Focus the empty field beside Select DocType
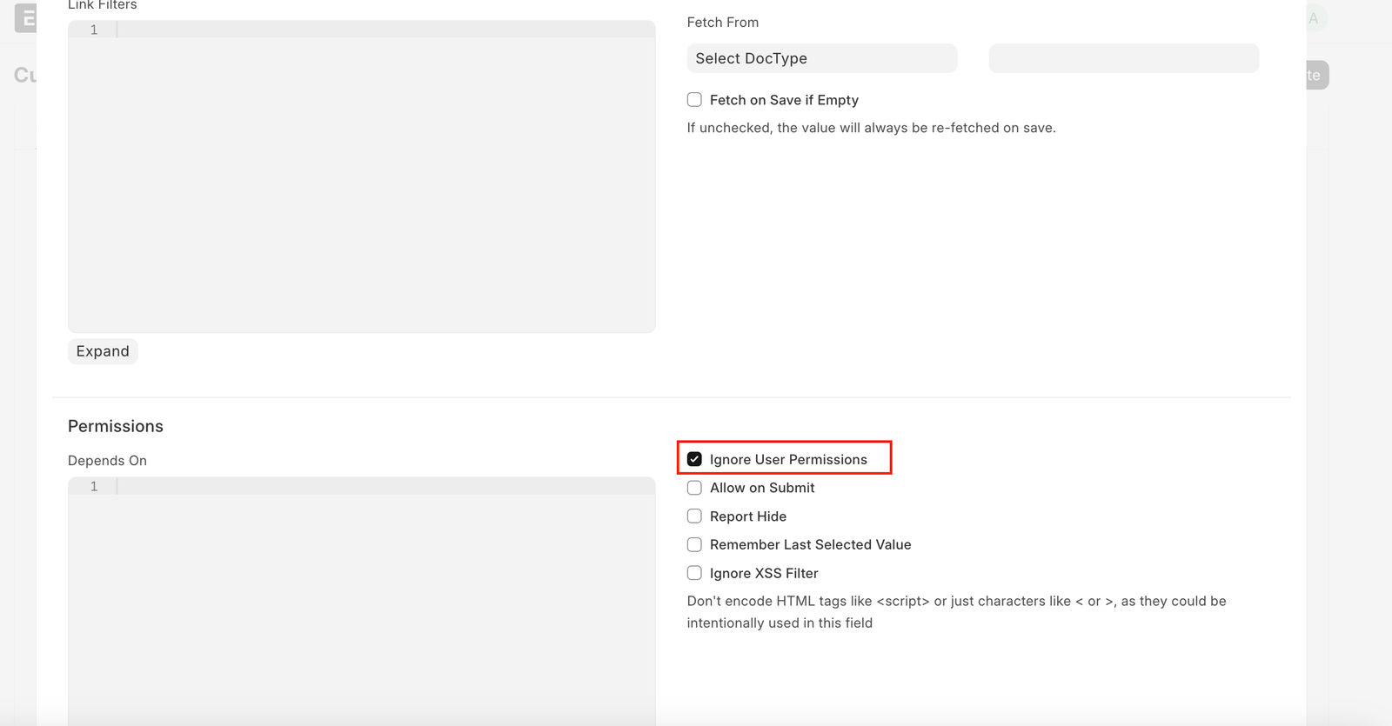The height and width of the screenshot is (726, 1392). point(1124,58)
